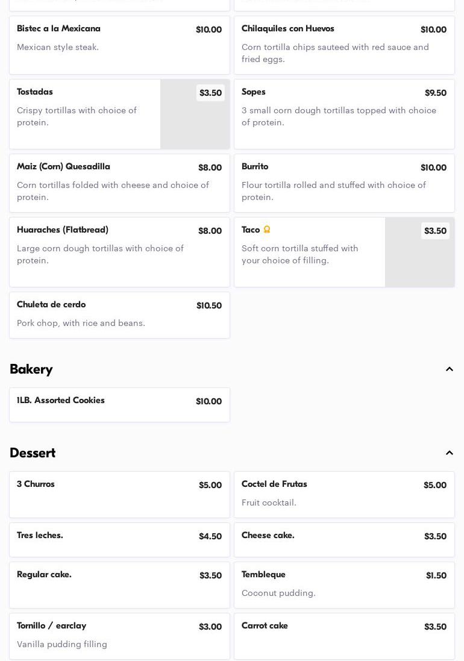Open Coctel de Frutas item
The image size is (464, 661).
pos(344,494)
